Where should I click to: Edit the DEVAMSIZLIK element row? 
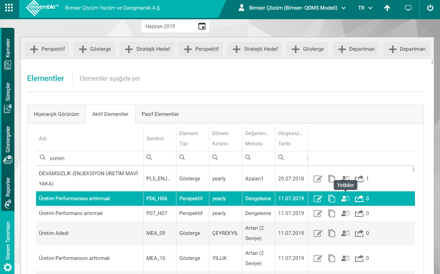click(x=318, y=179)
